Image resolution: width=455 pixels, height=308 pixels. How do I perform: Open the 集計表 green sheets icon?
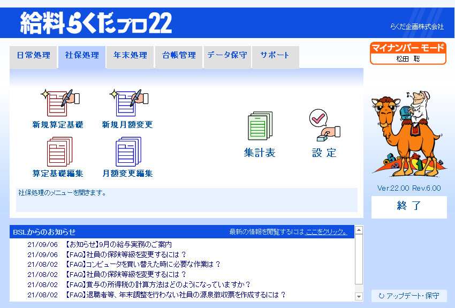tap(260, 126)
